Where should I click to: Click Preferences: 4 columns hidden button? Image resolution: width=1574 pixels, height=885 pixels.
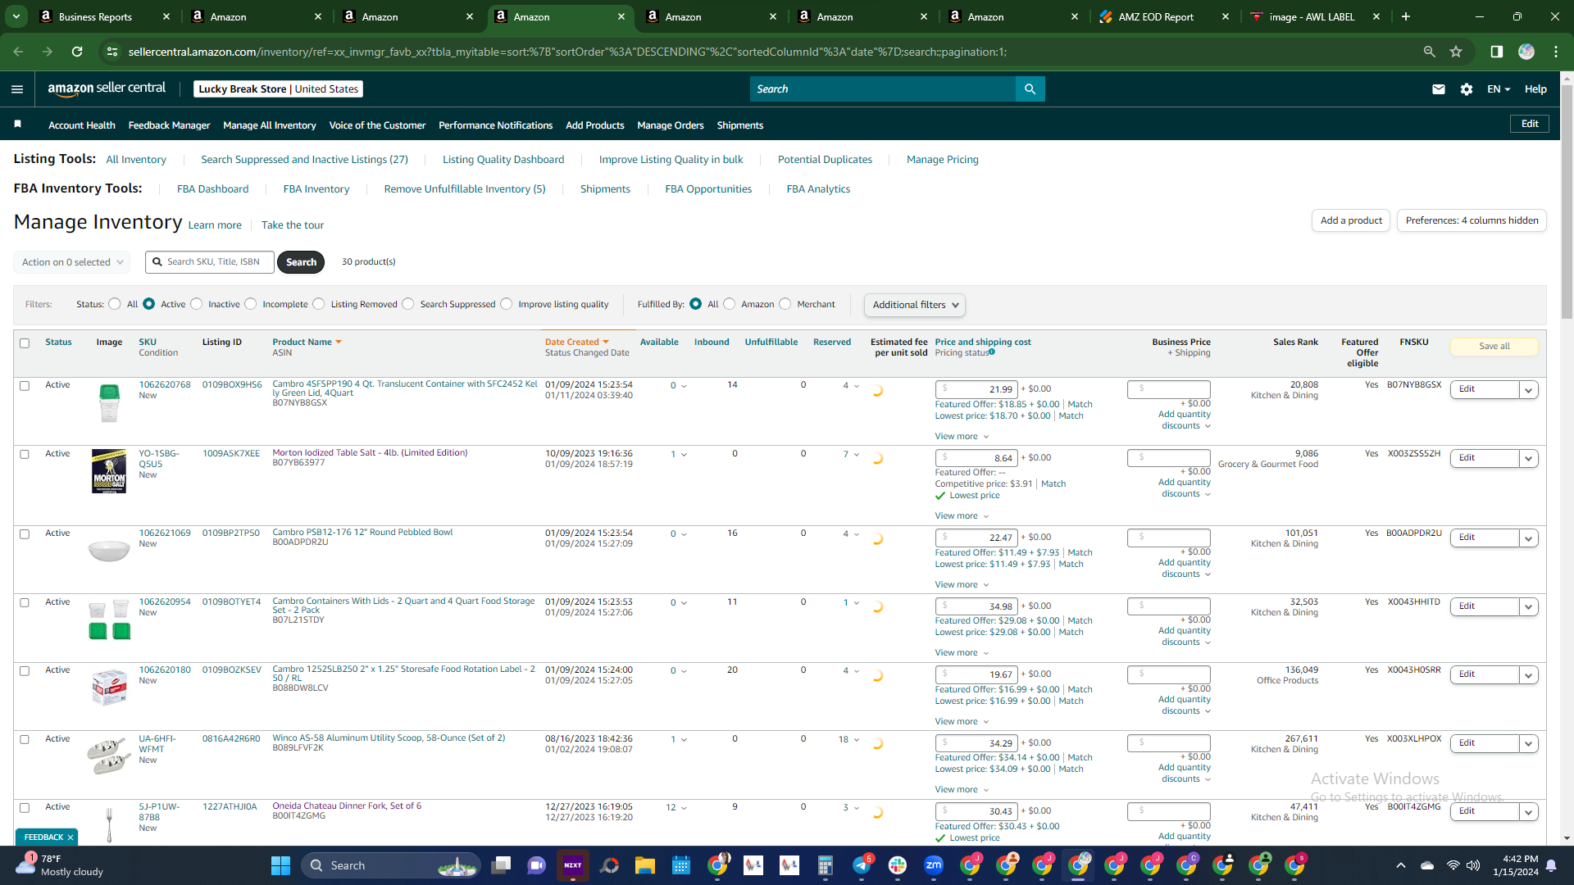1472,220
